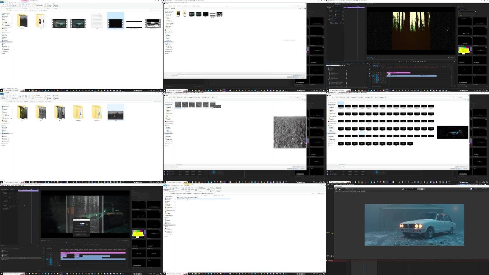The image size is (489, 275).
Task: Click the large grass preview image in the import dialog
Action: (x=289, y=132)
